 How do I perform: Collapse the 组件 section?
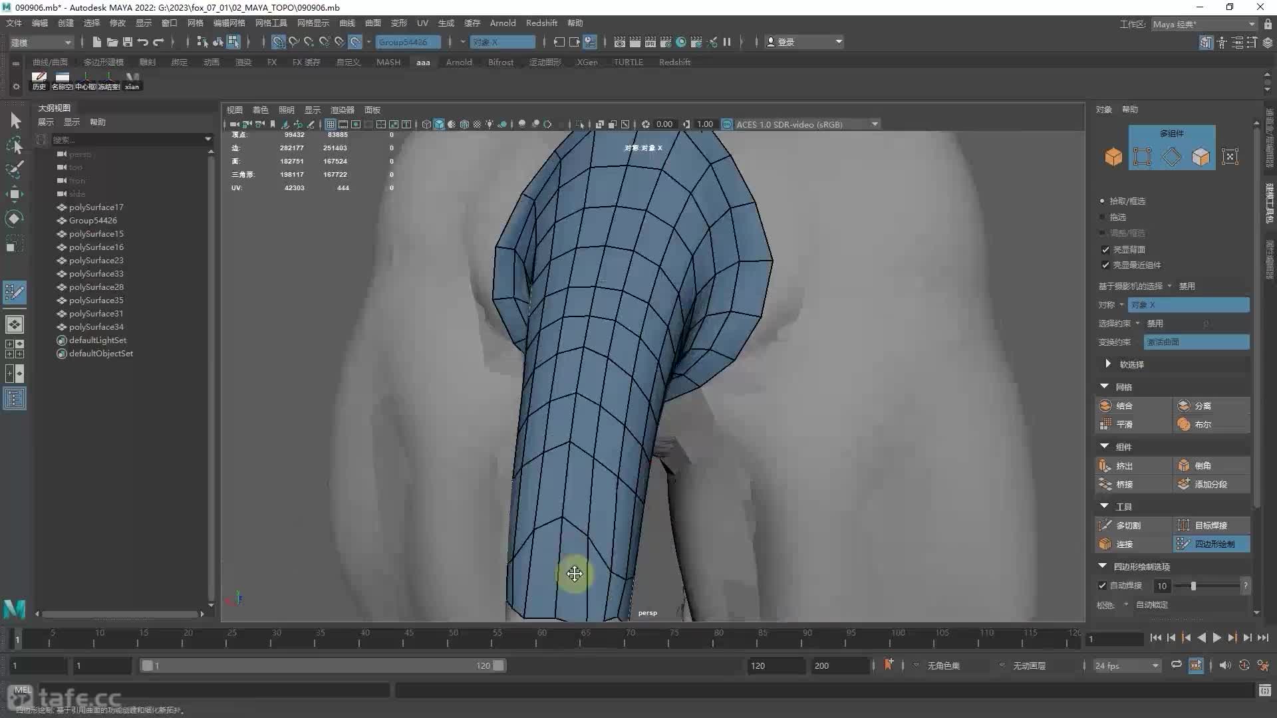(x=1105, y=446)
